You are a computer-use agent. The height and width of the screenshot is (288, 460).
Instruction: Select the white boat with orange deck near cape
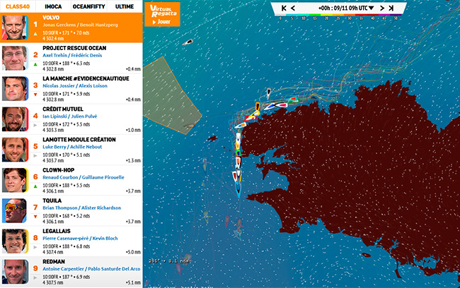click(241, 125)
